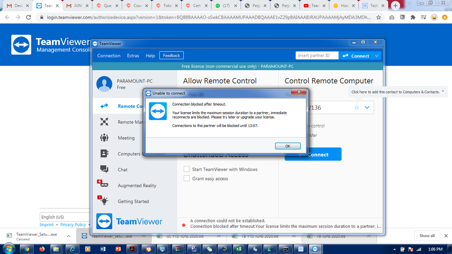
Task: Open Word from the taskbar
Action: [103, 249]
